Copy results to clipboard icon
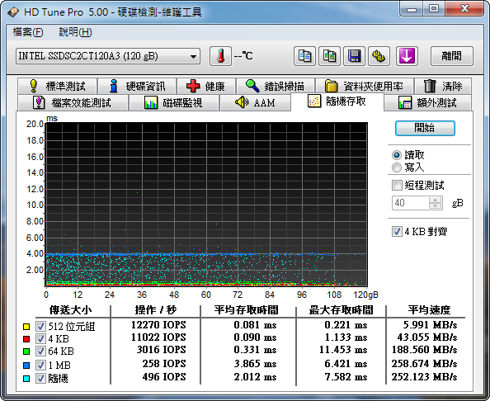This screenshot has width=490, height=401. click(304, 56)
